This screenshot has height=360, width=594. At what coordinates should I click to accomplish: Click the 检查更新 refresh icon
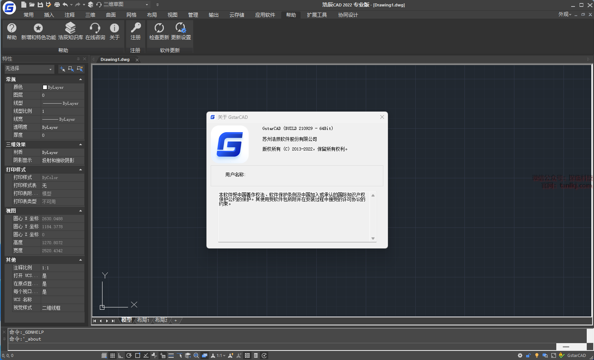(159, 28)
